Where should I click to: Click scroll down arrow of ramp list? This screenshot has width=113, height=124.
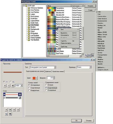pyautogui.click(x=83, y=54)
